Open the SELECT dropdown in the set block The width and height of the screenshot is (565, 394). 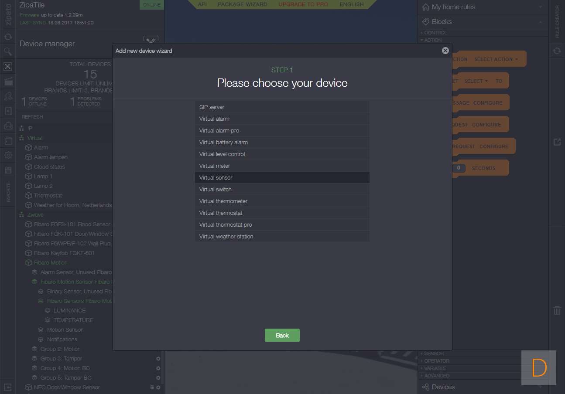(x=476, y=81)
